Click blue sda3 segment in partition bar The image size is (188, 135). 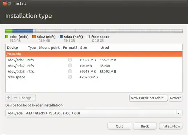click(23, 31)
